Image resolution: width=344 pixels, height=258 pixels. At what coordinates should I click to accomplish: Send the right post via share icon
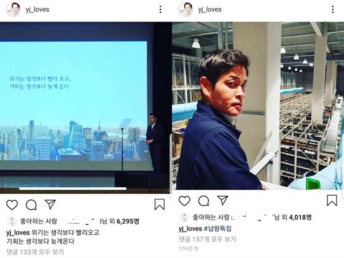223,200
